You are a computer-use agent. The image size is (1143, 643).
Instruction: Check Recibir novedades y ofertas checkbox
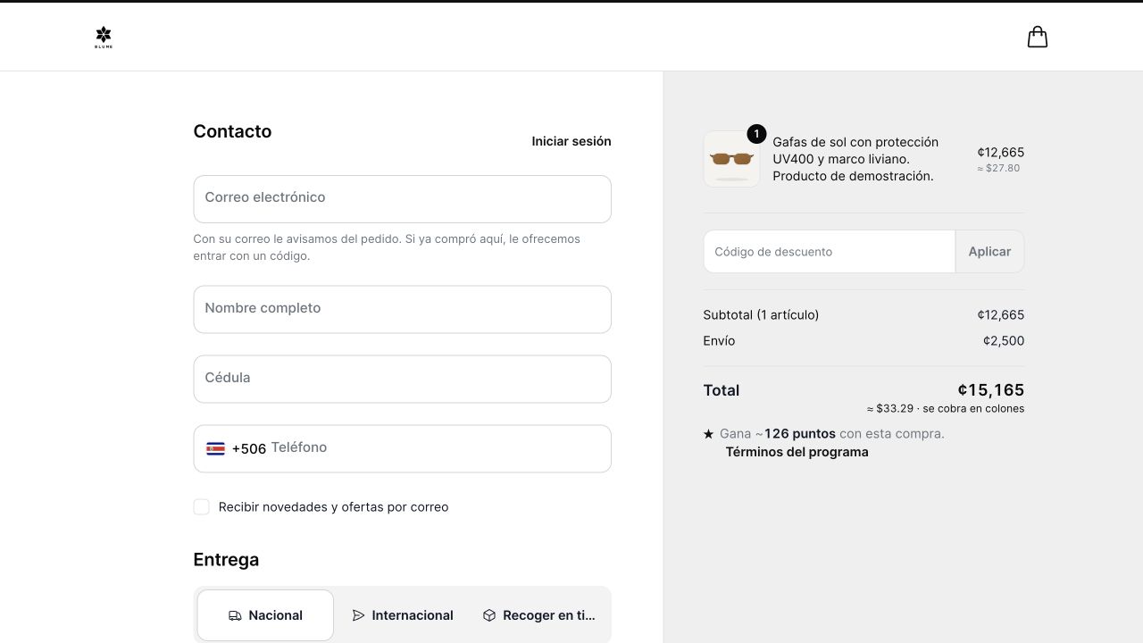pos(201,506)
